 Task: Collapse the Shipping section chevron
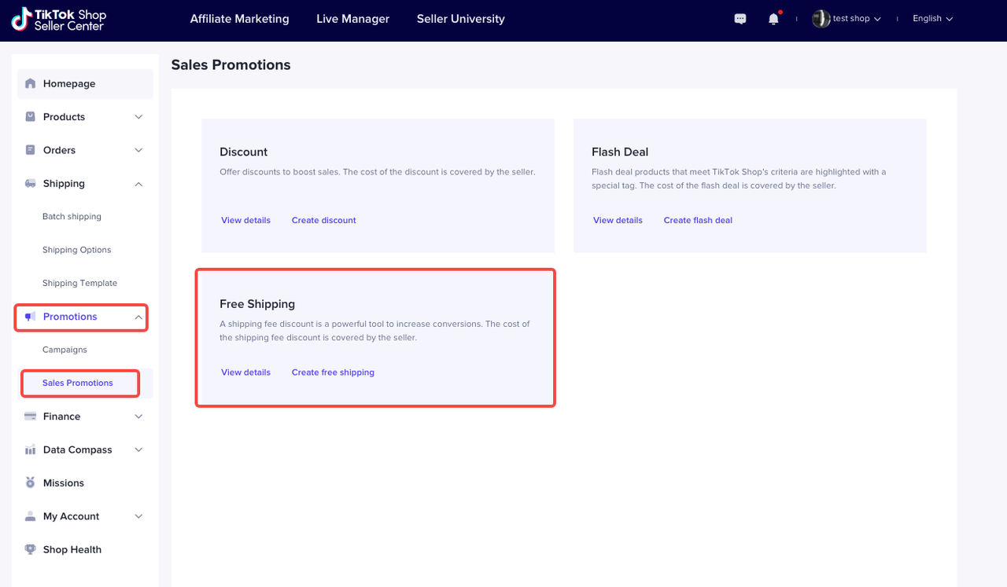(138, 184)
